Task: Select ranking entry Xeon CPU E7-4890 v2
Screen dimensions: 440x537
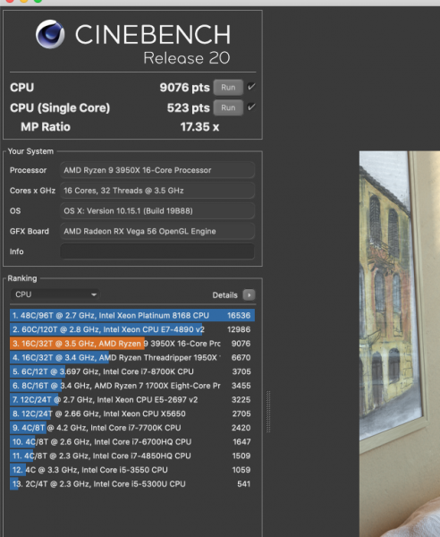Action: click(x=132, y=329)
